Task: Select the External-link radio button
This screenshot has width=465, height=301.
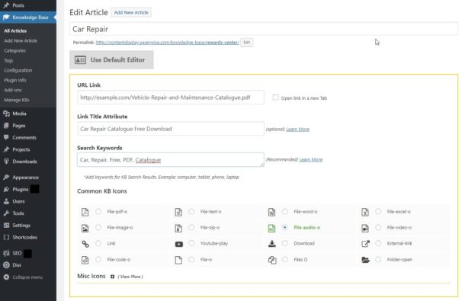Action: click(378, 243)
